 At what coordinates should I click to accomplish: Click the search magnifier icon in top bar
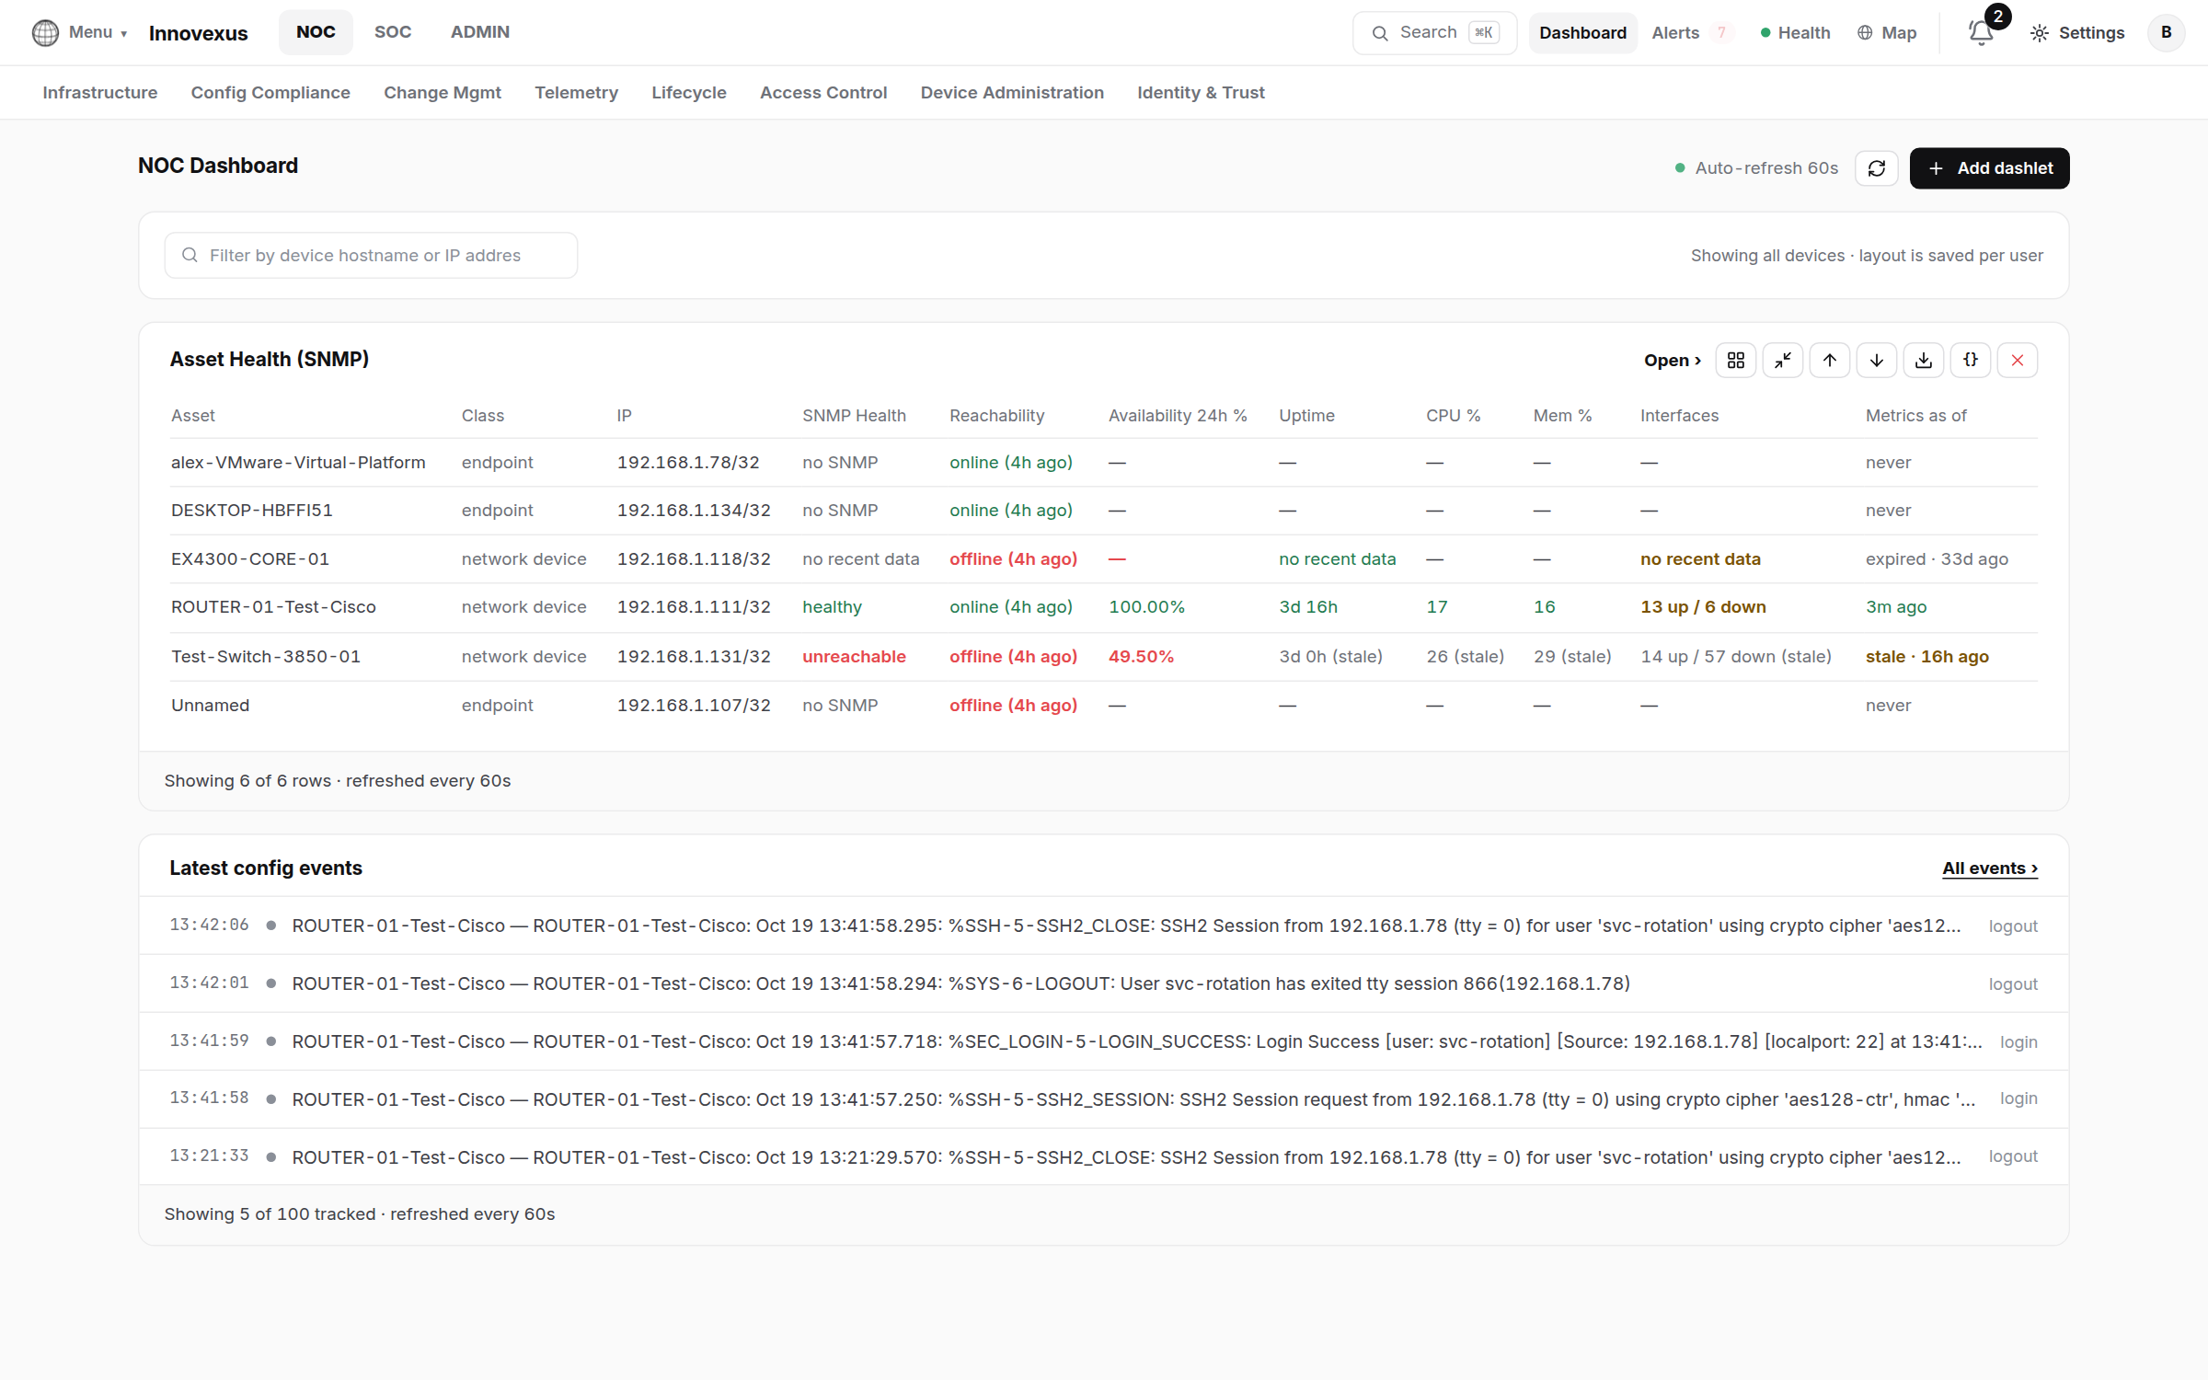click(1380, 33)
